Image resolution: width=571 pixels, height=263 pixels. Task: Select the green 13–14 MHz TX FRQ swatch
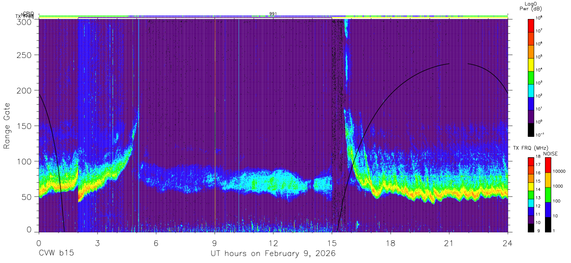click(x=531, y=195)
